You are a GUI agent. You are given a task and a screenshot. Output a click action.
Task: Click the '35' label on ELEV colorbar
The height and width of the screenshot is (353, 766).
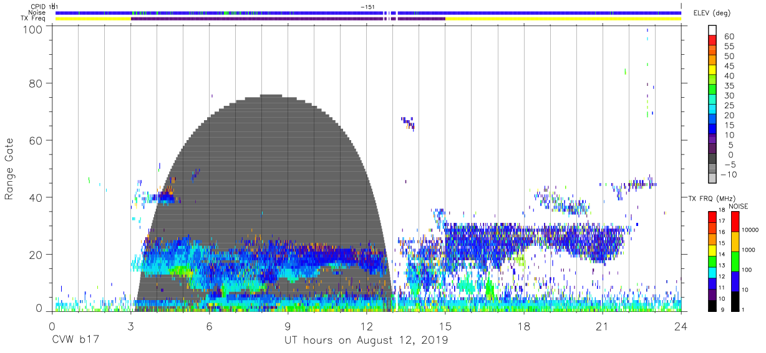pos(729,86)
